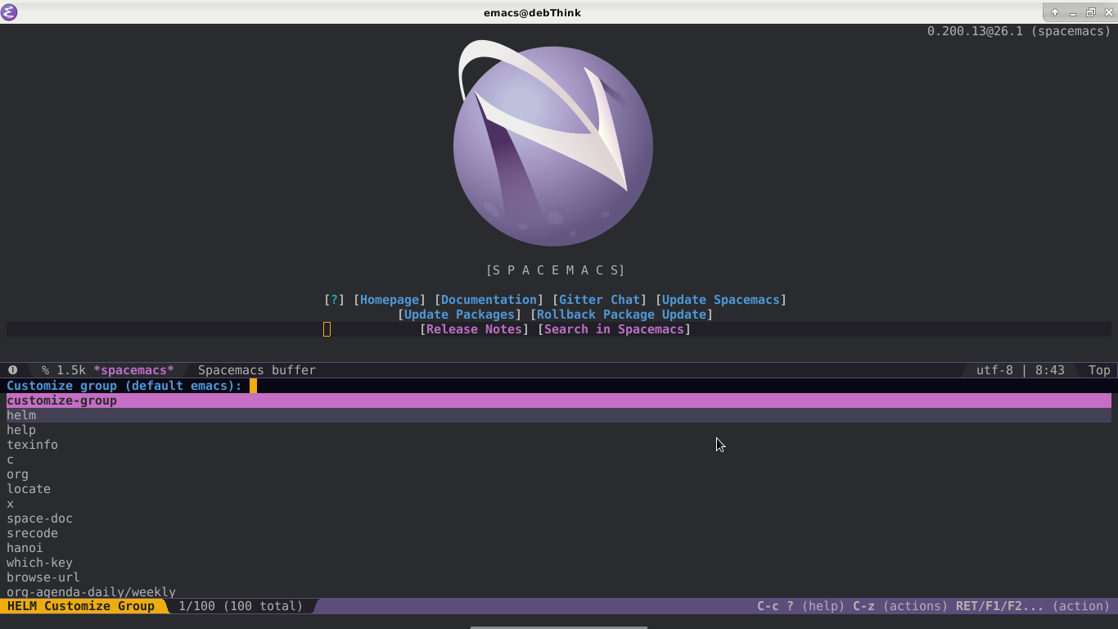Select the browse-url group entry
The height and width of the screenshot is (629, 1118).
[43, 577]
